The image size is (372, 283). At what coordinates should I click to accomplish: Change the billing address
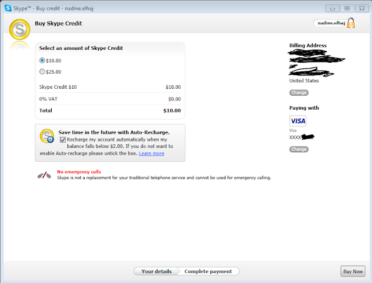point(299,93)
